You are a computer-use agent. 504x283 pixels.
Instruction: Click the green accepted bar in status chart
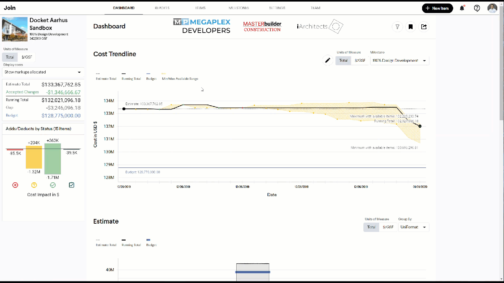tap(53, 159)
